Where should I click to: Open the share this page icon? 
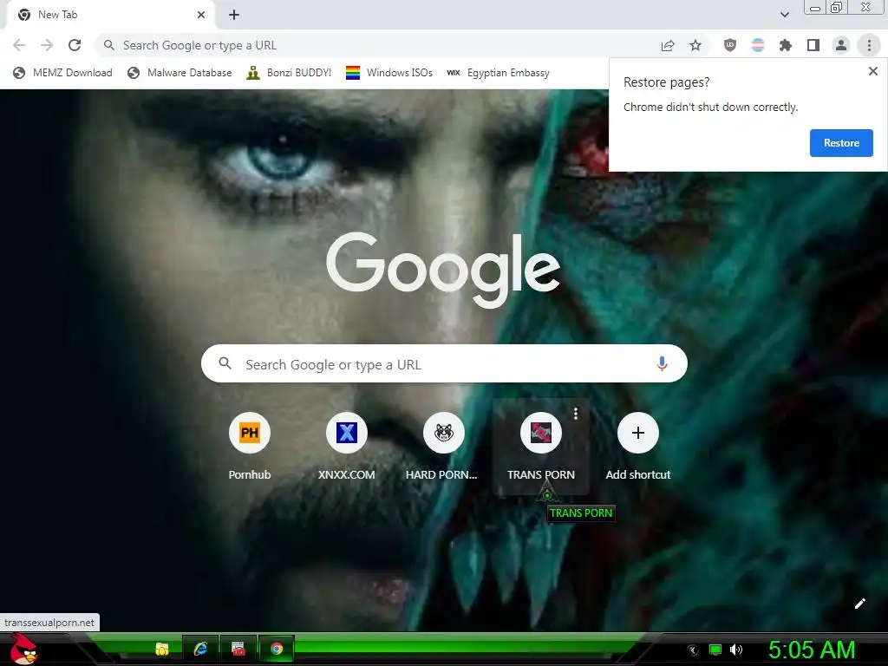tap(668, 45)
